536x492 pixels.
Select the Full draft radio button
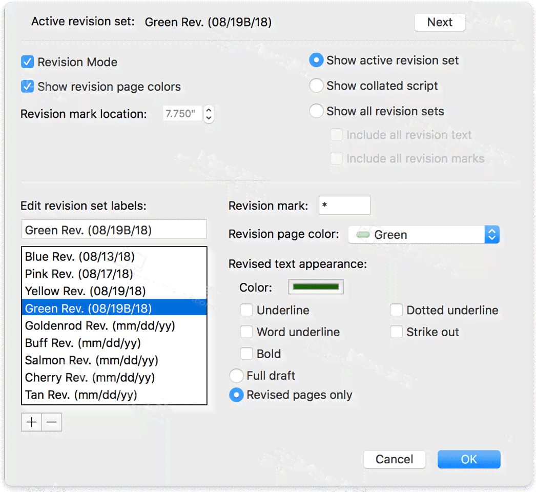pyautogui.click(x=236, y=376)
